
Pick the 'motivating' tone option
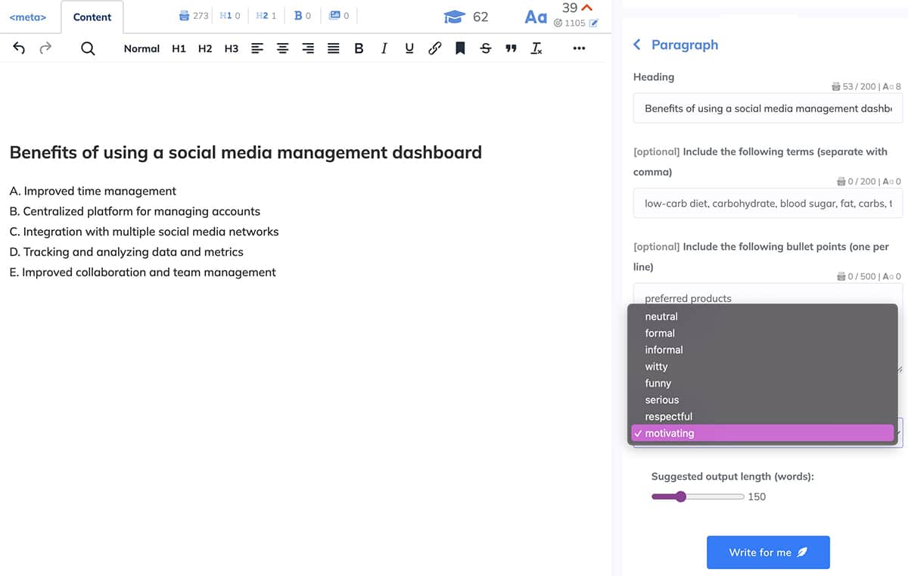pos(670,433)
